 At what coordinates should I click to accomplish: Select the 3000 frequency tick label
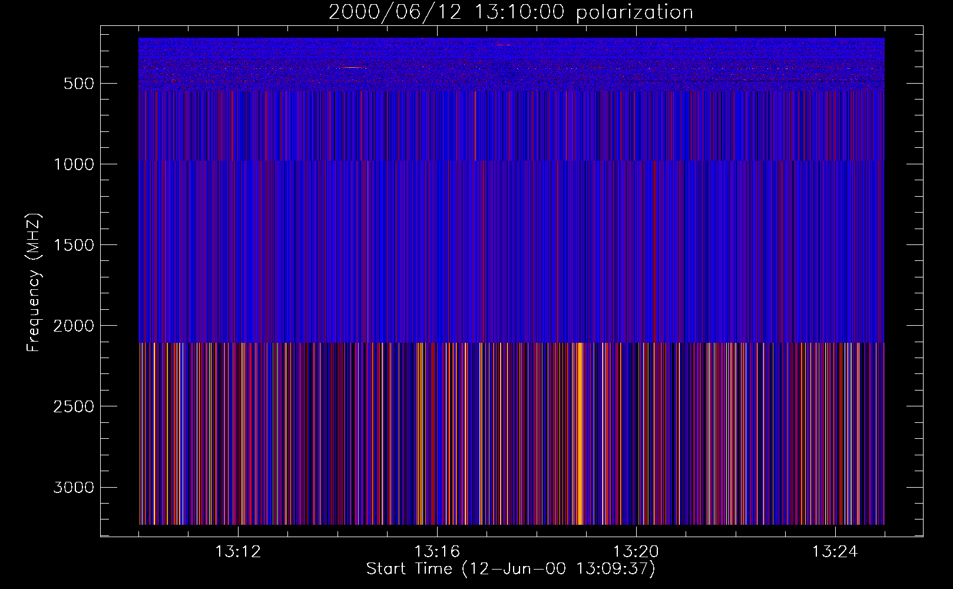[x=74, y=487]
